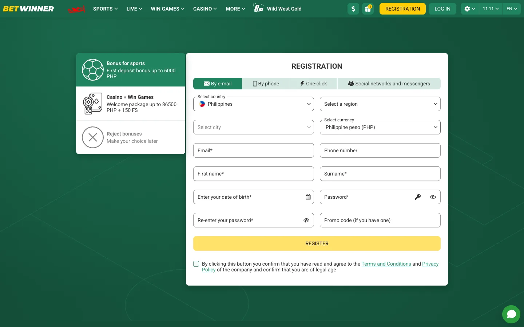Click the red promo logo beside BetWinner
Screen dimensions: 524x327
click(x=76, y=9)
